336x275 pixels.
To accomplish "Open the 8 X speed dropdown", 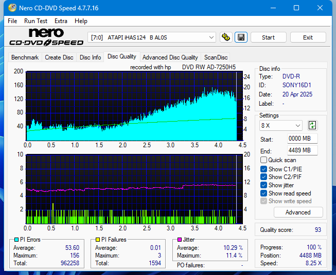I will [281, 126].
